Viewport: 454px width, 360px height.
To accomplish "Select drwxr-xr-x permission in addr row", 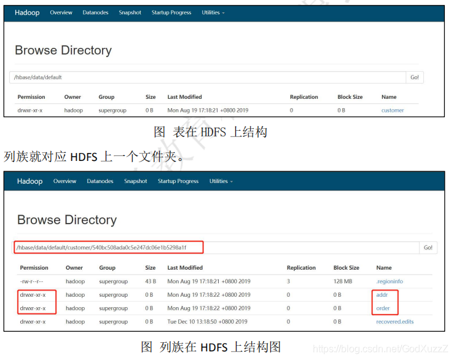I will coord(33,295).
